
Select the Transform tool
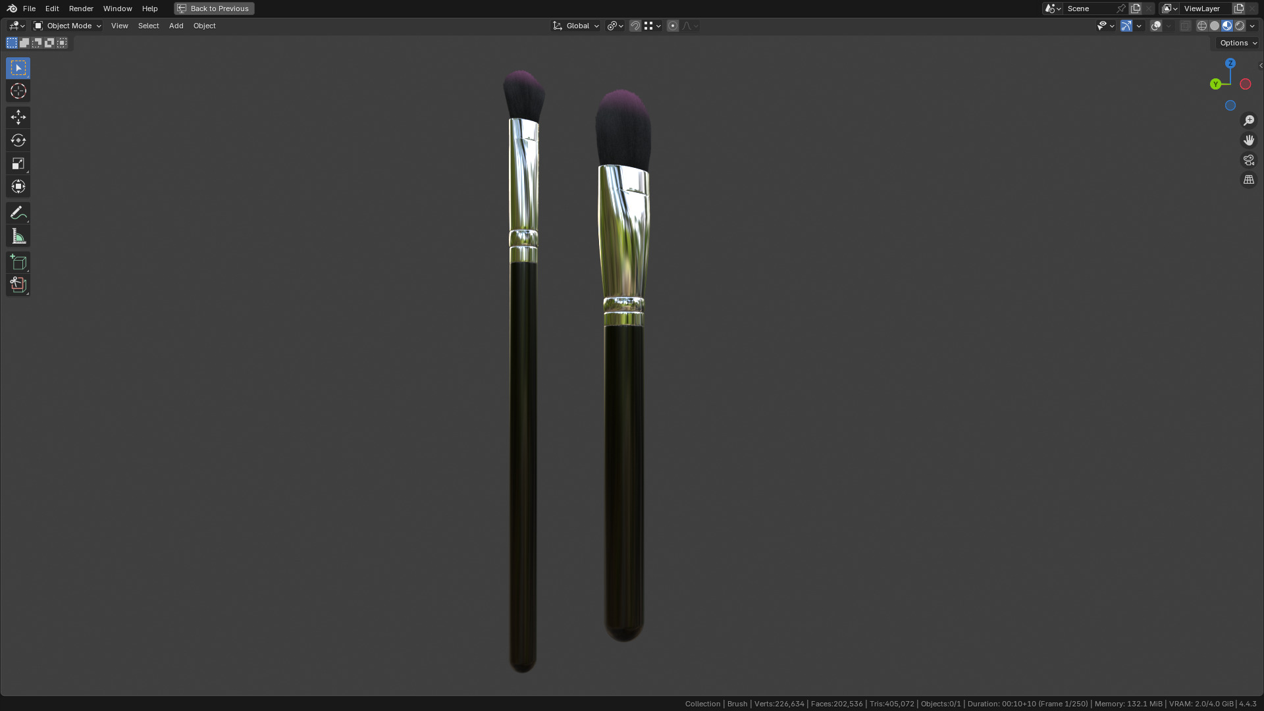pos(18,186)
